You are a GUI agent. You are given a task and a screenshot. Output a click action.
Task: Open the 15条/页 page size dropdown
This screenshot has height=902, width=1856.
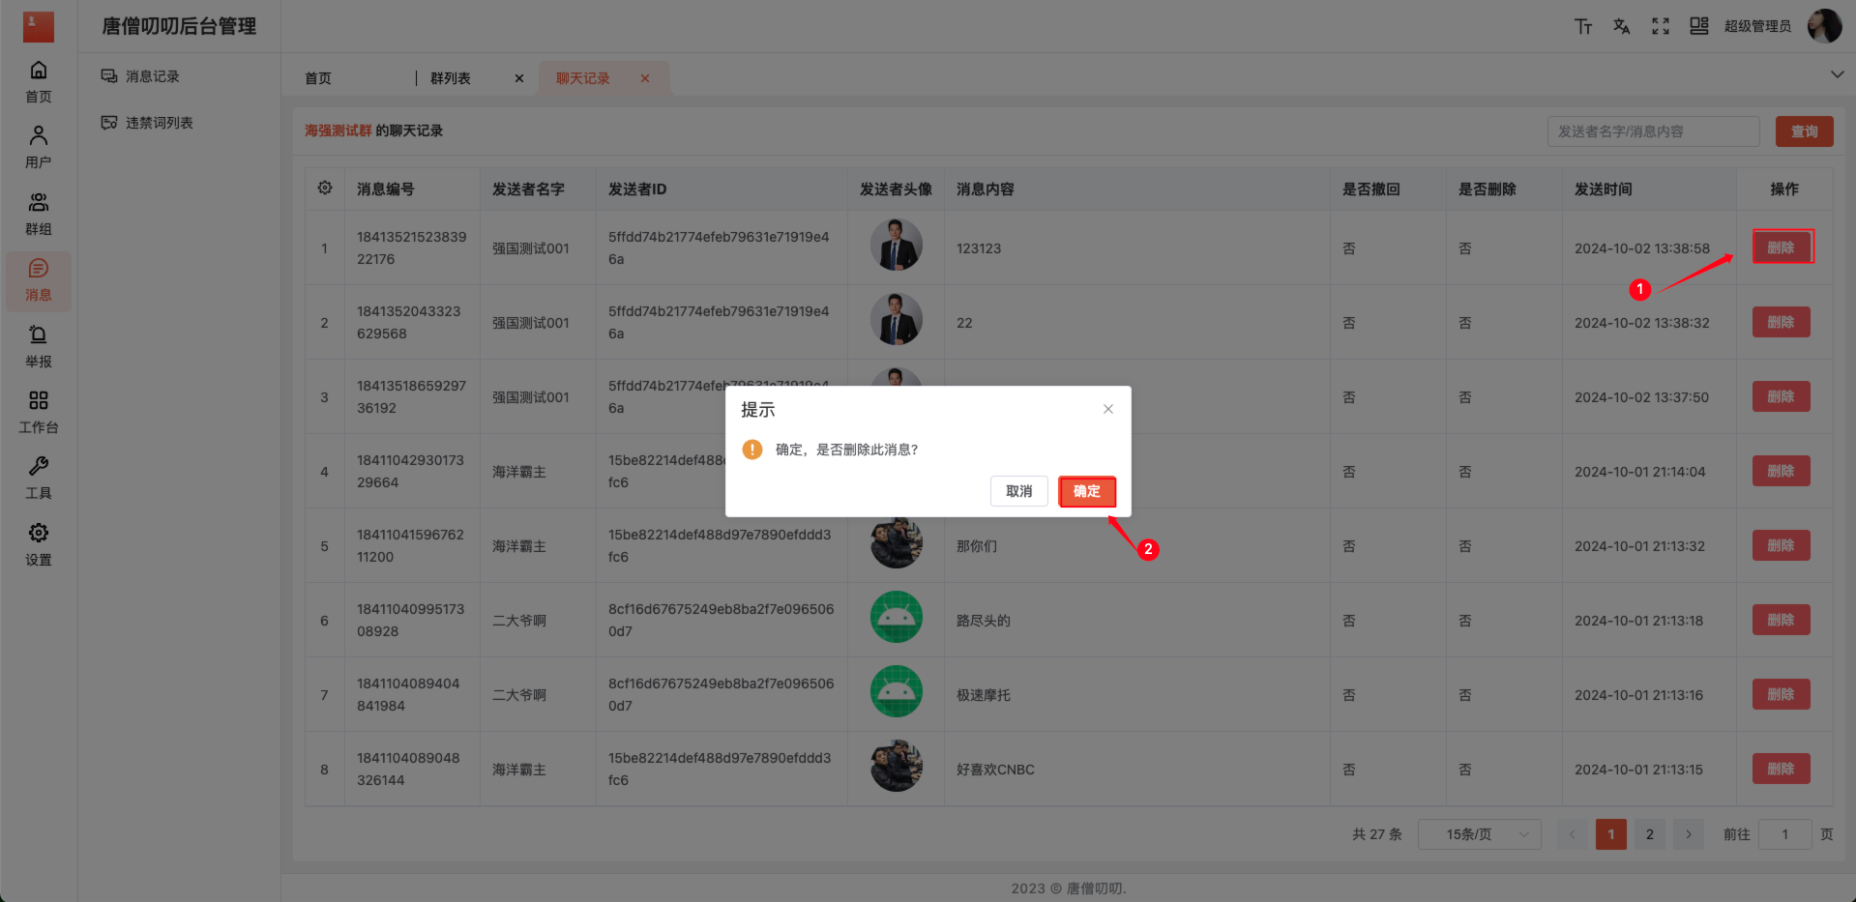[x=1479, y=833]
